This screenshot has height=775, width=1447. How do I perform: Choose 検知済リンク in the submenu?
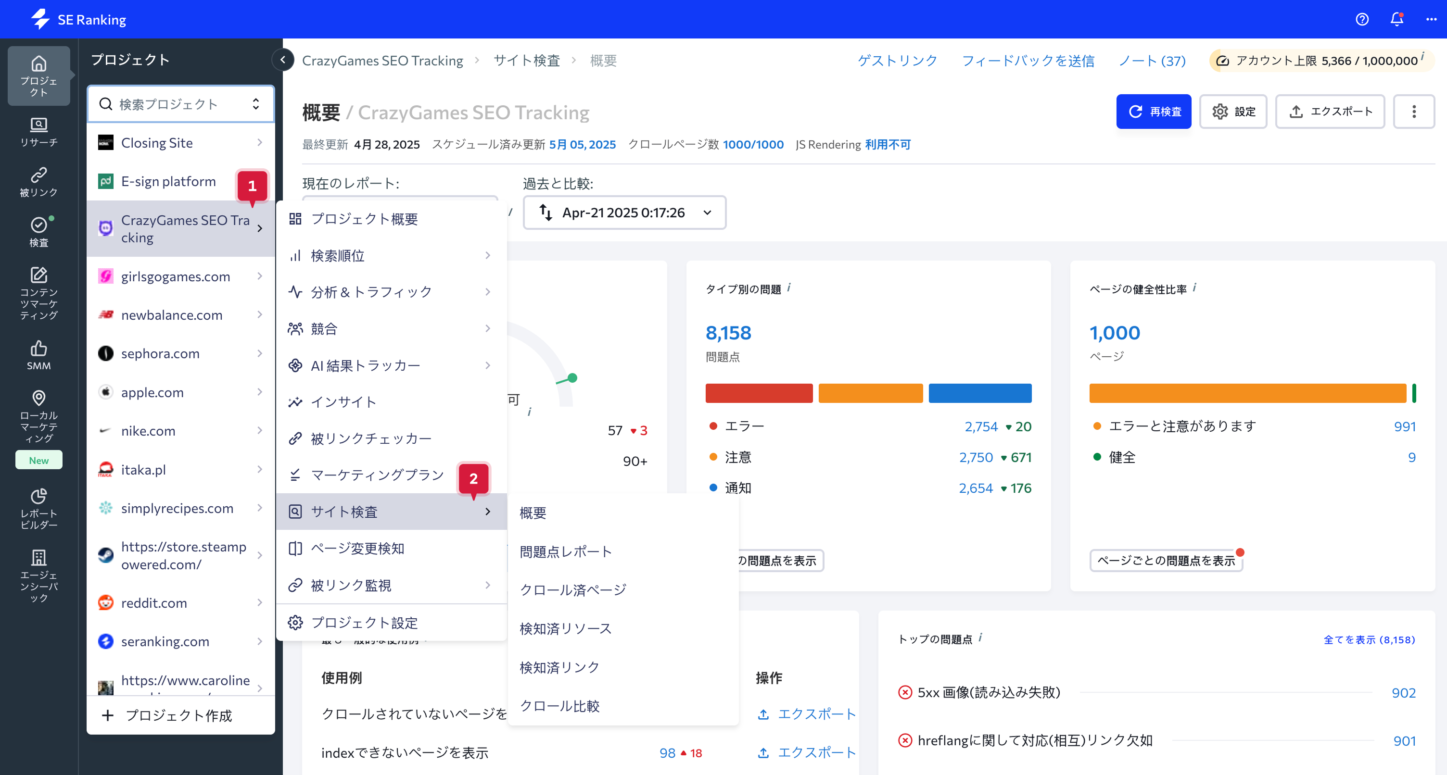pos(623,667)
